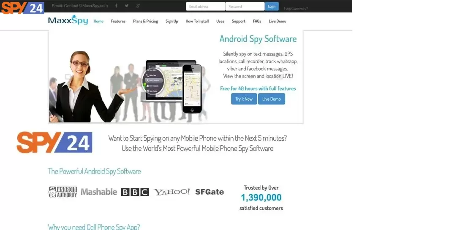460x230 pixels.
Task: Click the Try it Now button
Action: [244, 99]
